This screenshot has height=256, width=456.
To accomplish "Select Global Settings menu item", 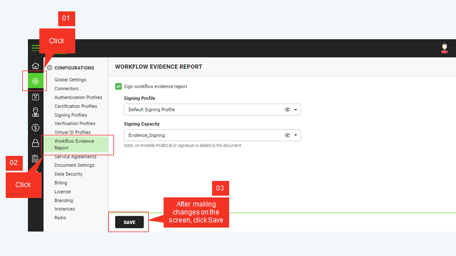I will pyautogui.click(x=70, y=80).
